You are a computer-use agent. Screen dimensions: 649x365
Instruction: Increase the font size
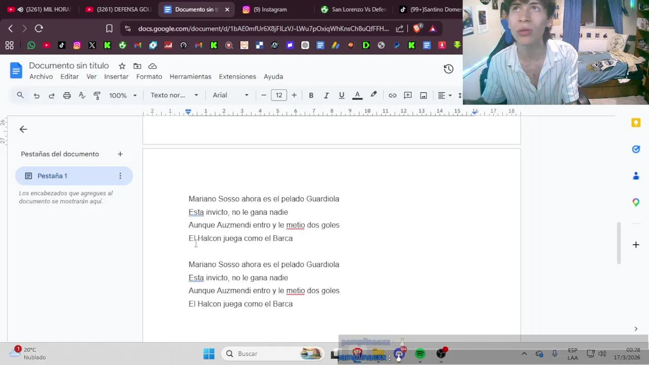294,95
